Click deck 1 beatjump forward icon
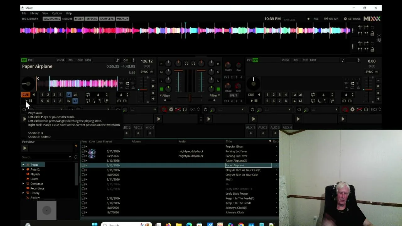 click(125, 101)
